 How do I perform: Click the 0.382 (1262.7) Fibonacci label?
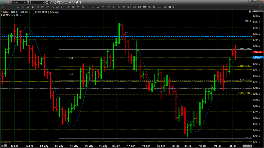pyautogui.click(x=245, y=66)
